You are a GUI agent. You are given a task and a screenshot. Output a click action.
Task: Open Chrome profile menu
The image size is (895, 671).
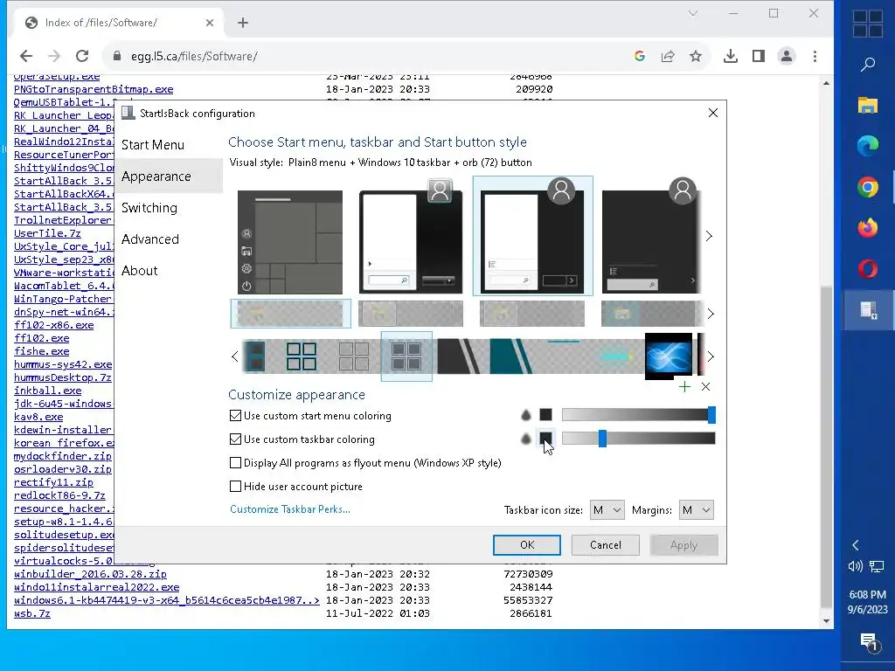(787, 56)
